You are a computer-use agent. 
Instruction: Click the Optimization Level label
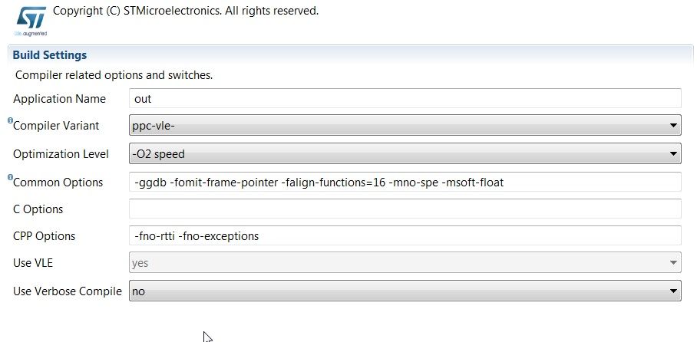[x=61, y=154]
